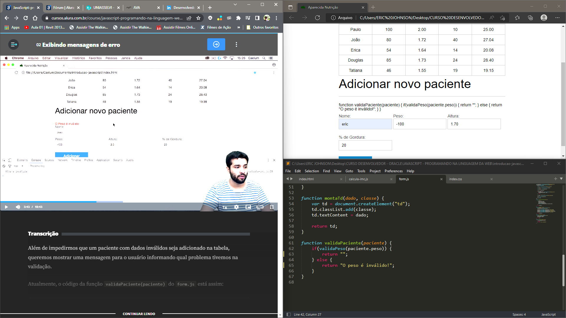This screenshot has width=566, height=318.
Task: Click the % de Gordura field
Action: (365, 145)
